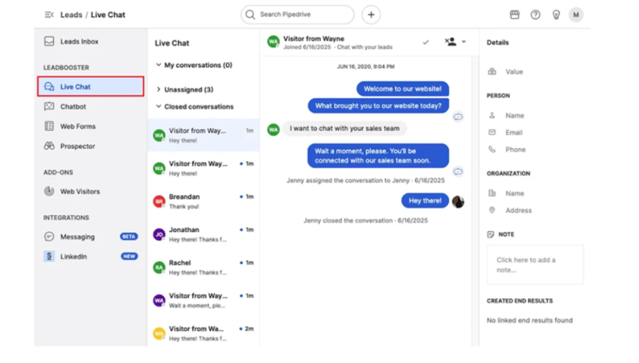
Task: Click the Address location pin icon
Action: pos(492,210)
